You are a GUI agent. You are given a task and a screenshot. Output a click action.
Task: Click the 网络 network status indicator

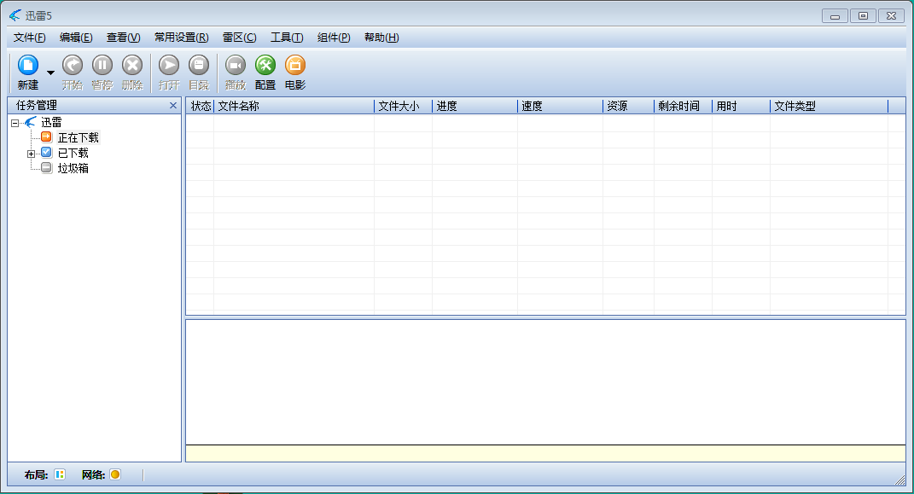click(115, 474)
